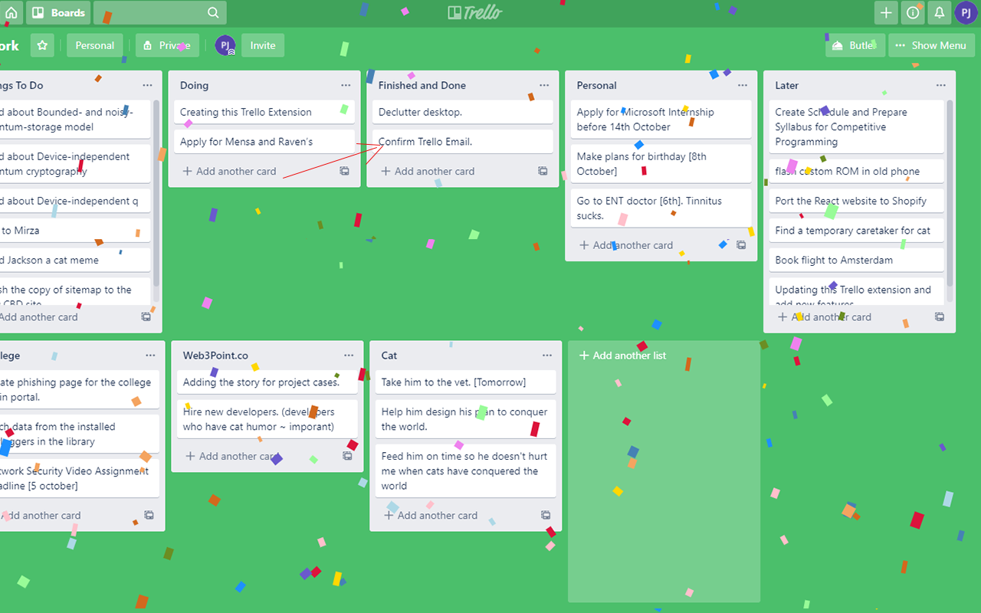Click the Invite button
The height and width of the screenshot is (613, 981).
tap(263, 45)
